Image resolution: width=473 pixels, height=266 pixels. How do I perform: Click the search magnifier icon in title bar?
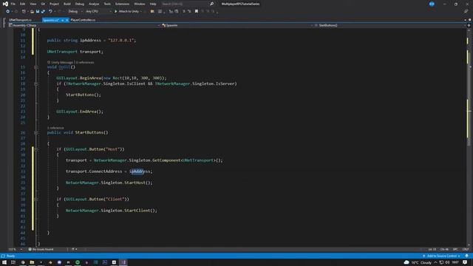[x=211, y=4]
